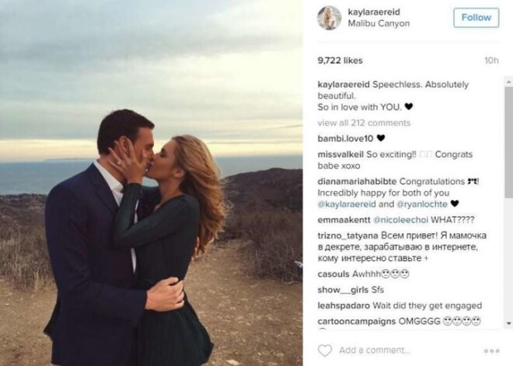Click the heart like icon
This screenshot has height=366, width=513.
click(x=325, y=350)
